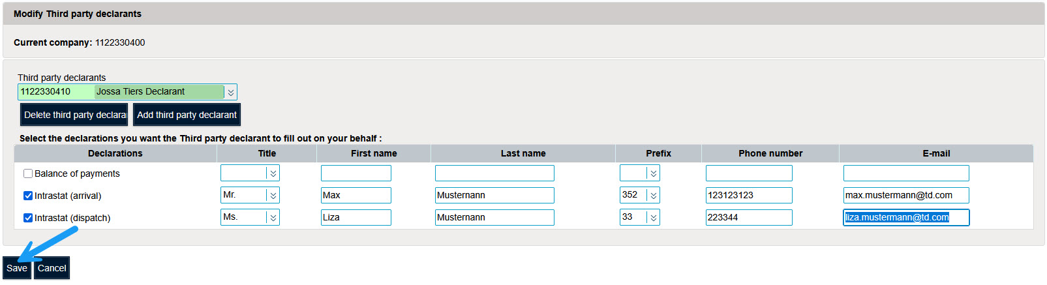Click Last name field in Intrastat (dispatch) row
1047x285 pixels.
click(x=494, y=217)
